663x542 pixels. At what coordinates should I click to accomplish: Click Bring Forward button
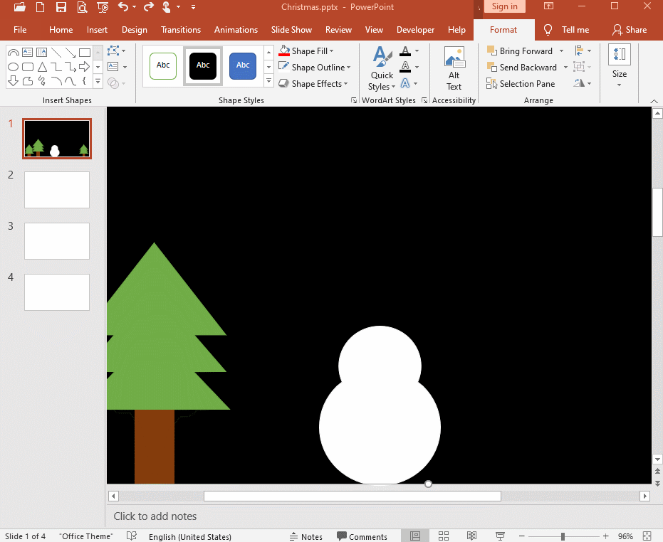tap(520, 51)
